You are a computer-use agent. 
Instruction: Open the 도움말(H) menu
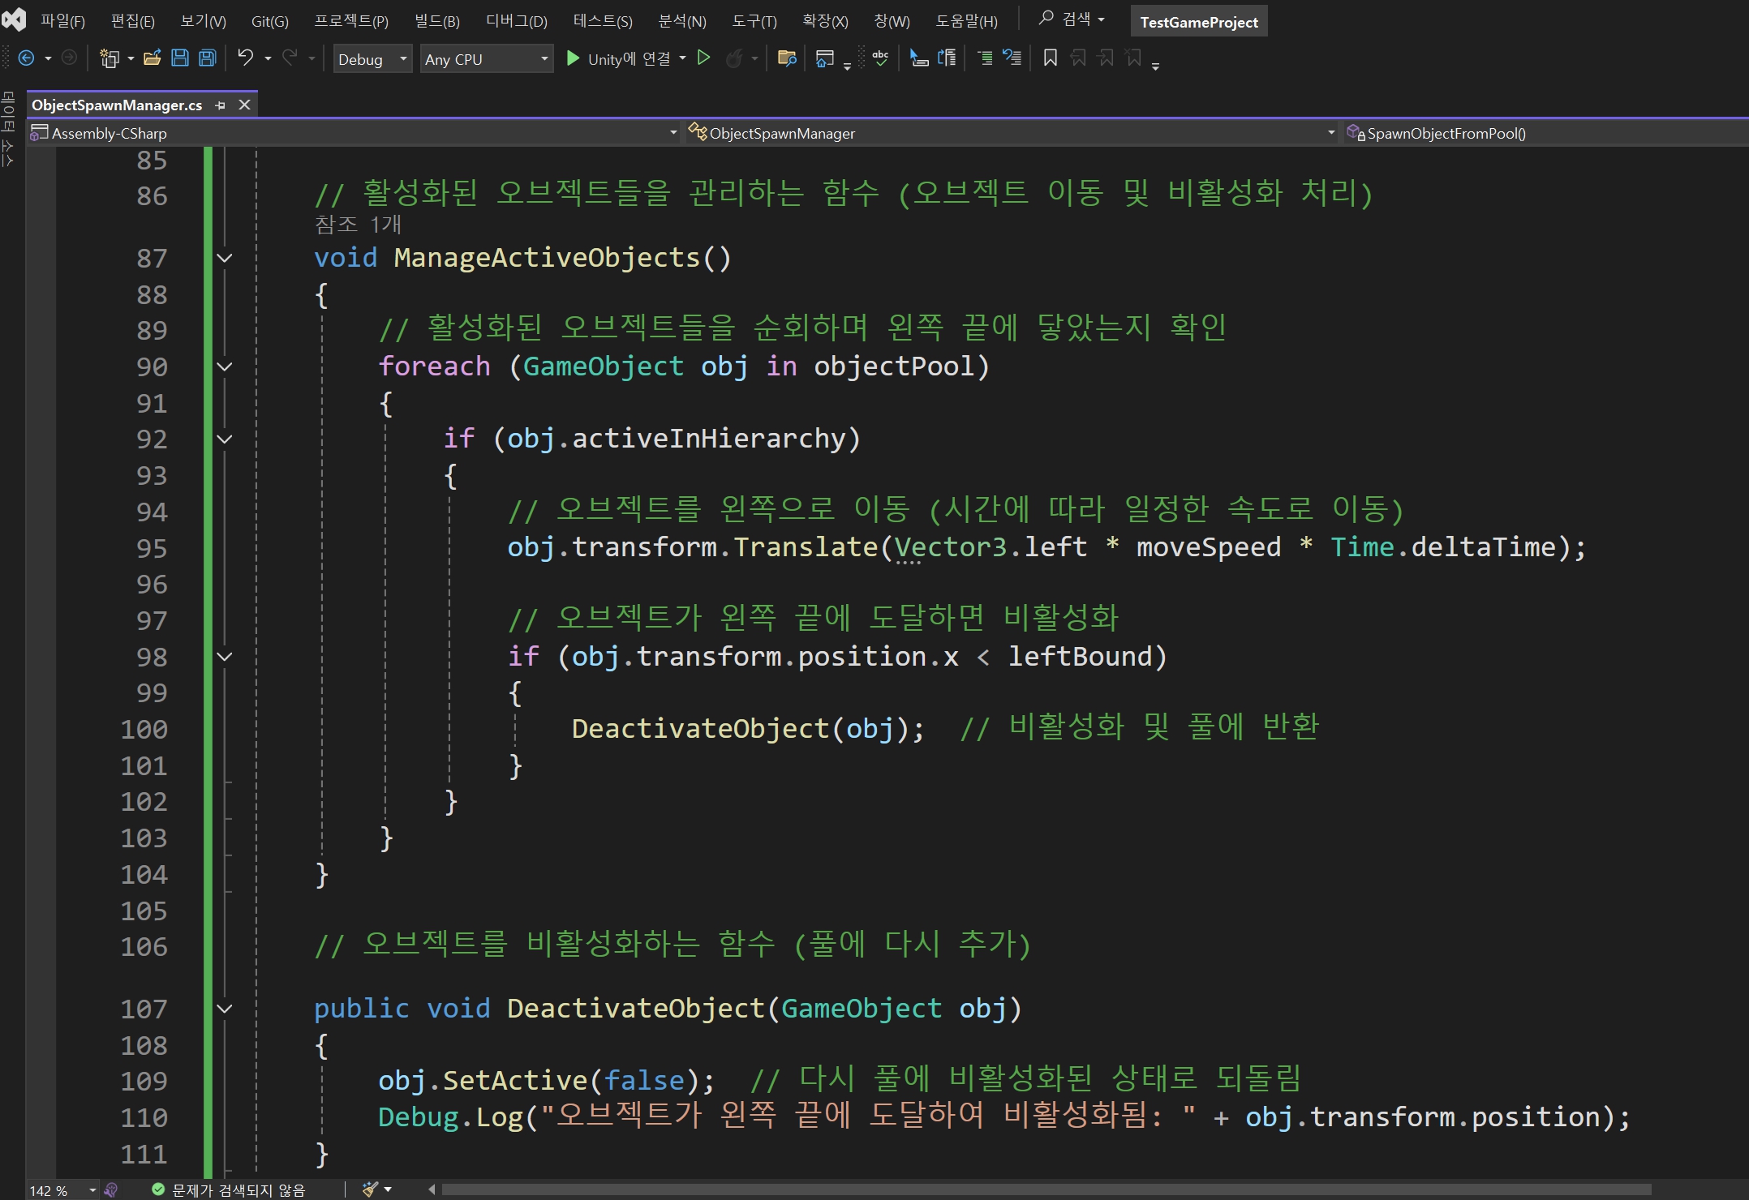[966, 21]
